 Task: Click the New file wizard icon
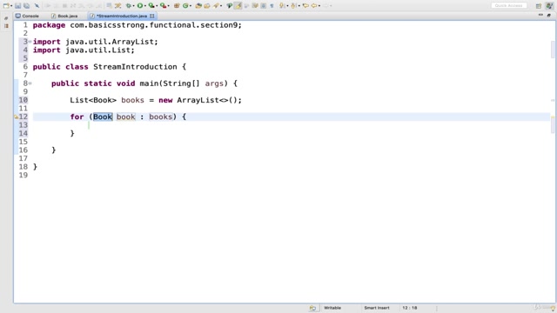[6, 6]
